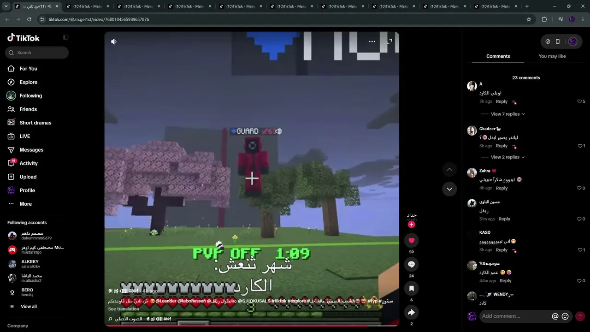Focus the TikTok Search field
Screen dimensions: 590x332
click(x=37, y=53)
